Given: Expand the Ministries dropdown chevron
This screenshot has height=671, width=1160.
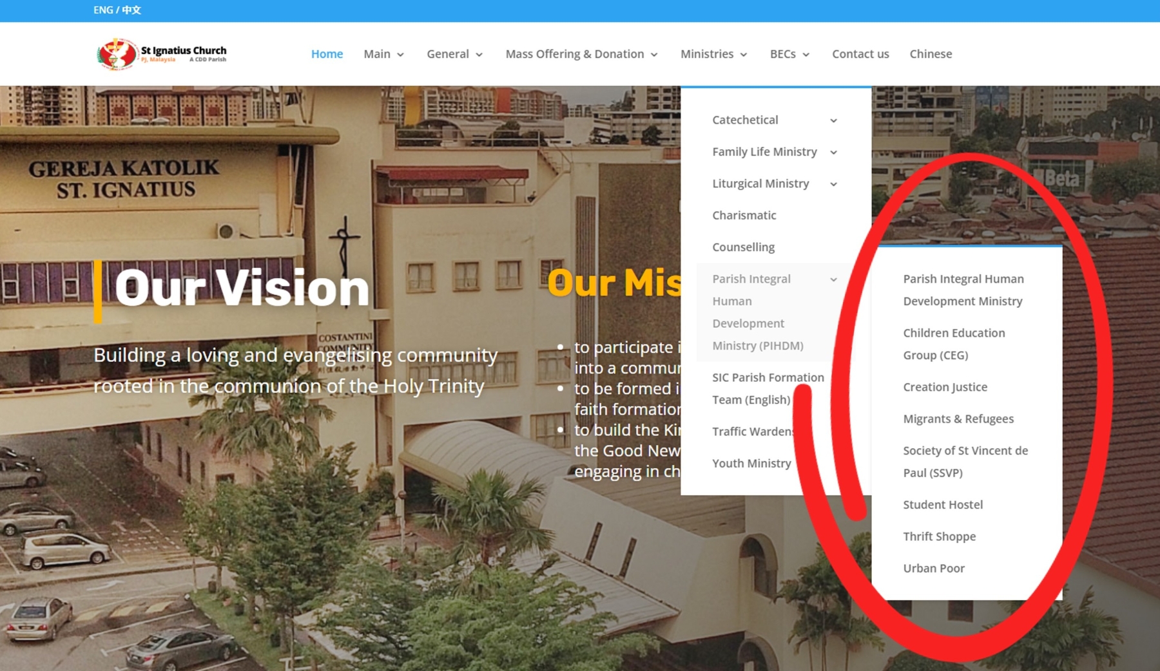Looking at the screenshot, I should click(x=744, y=55).
